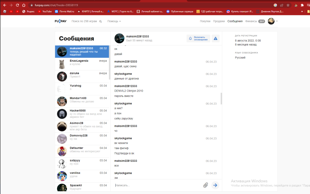Click message text DENVIL2 Olimjon 2010
Viewport: 310px width, 194px height.
[129, 91]
